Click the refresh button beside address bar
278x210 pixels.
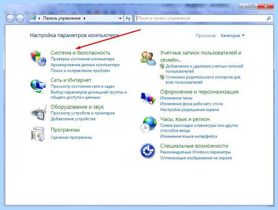click(x=128, y=18)
